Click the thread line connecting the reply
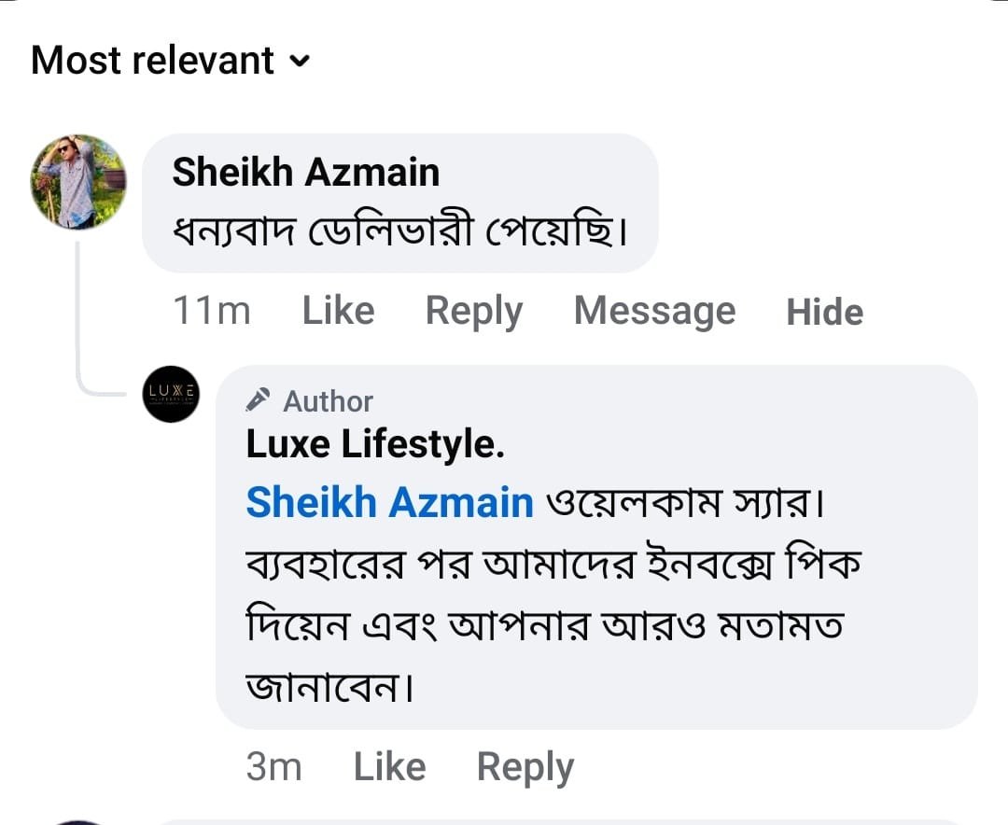This screenshot has height=825, width=1008. click(79, 317)
